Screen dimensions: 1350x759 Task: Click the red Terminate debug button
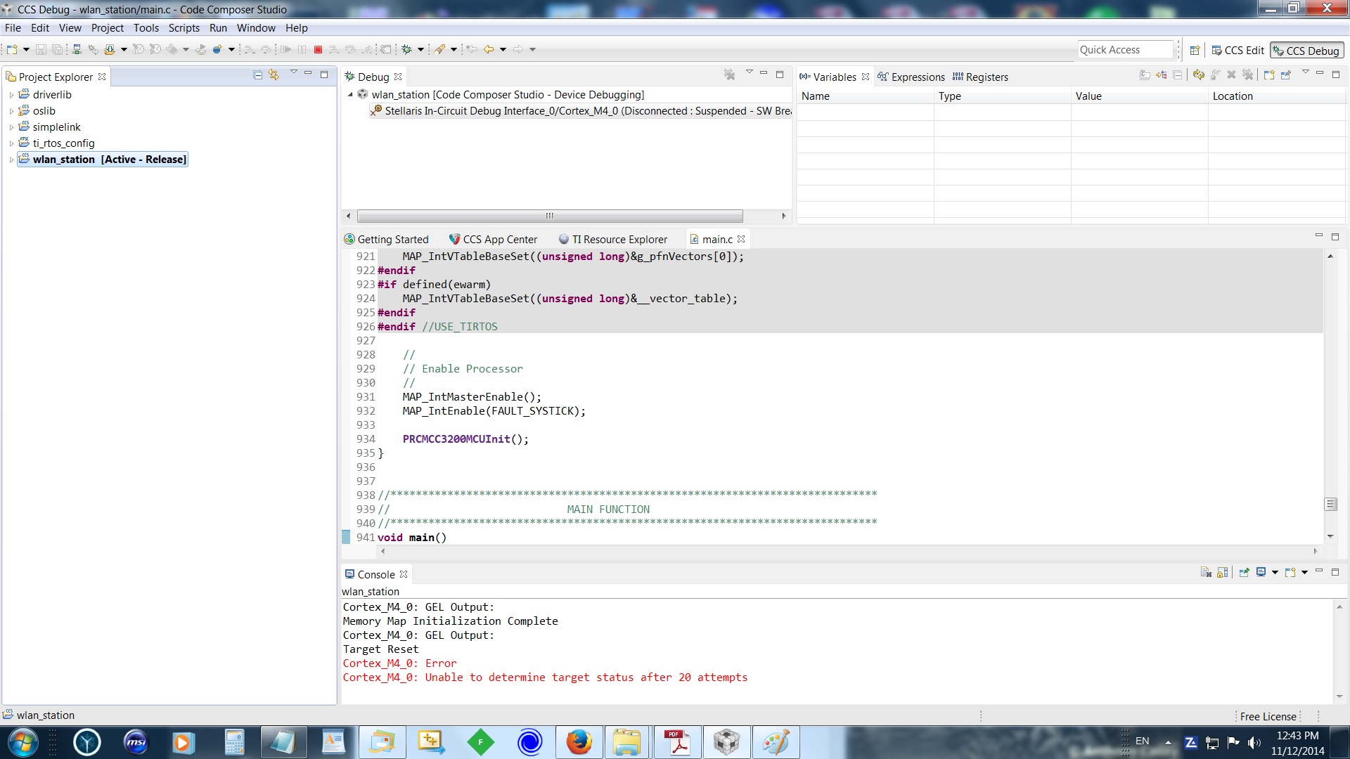click(318, 49)
